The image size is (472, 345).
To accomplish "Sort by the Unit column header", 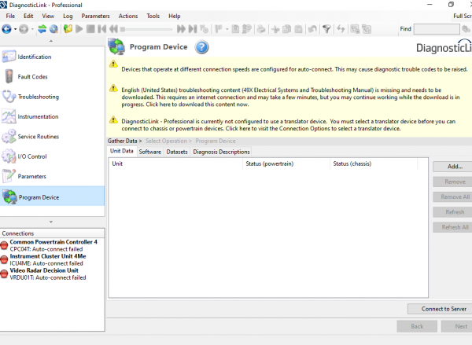I will click(175, 163).
